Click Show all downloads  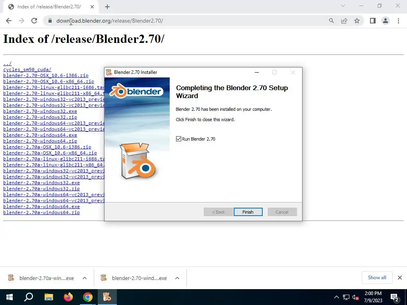377,278
